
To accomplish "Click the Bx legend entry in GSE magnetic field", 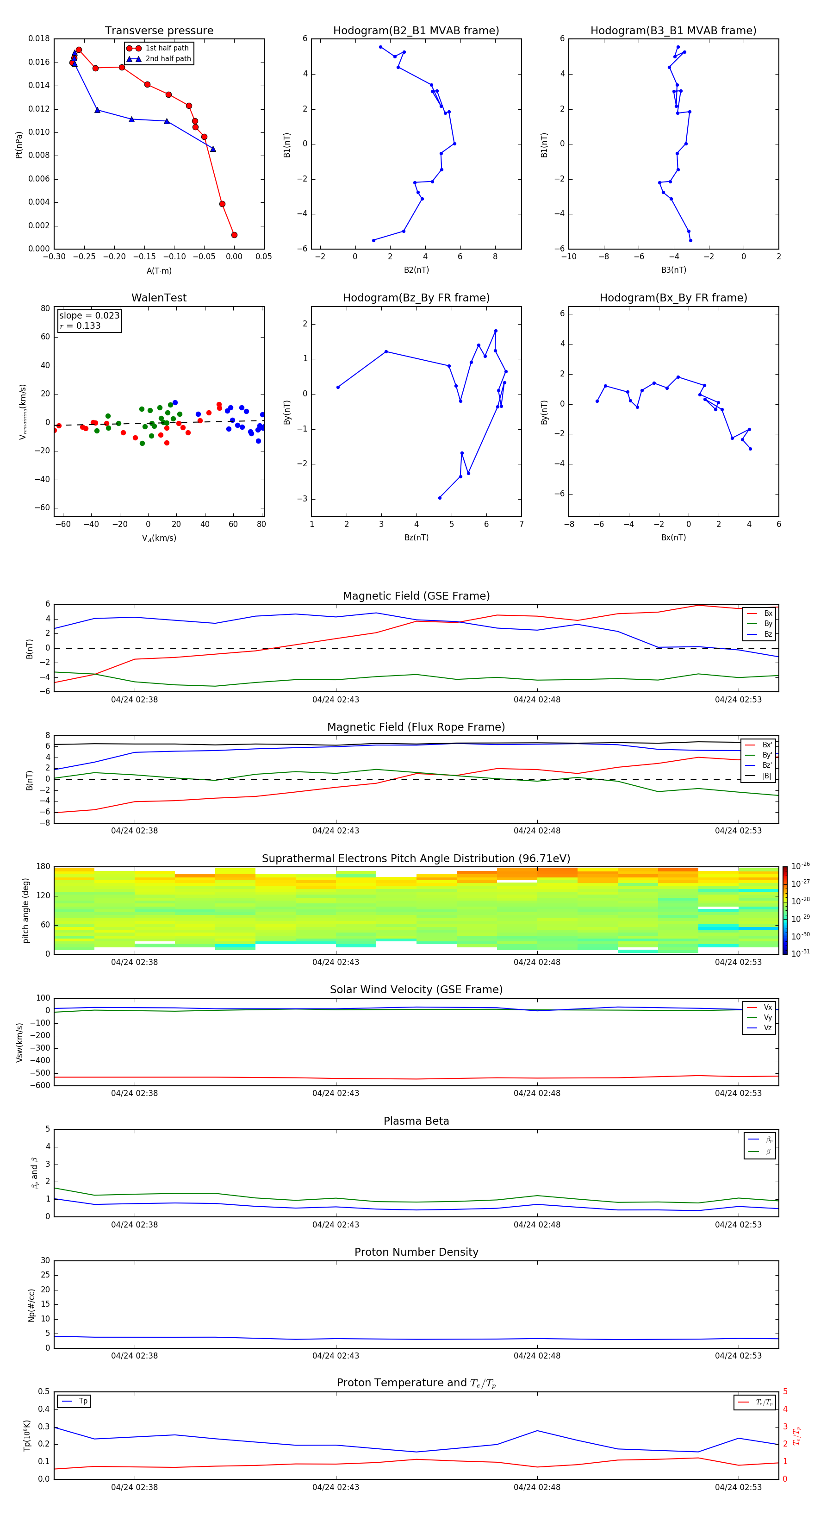I will point(759,614).
